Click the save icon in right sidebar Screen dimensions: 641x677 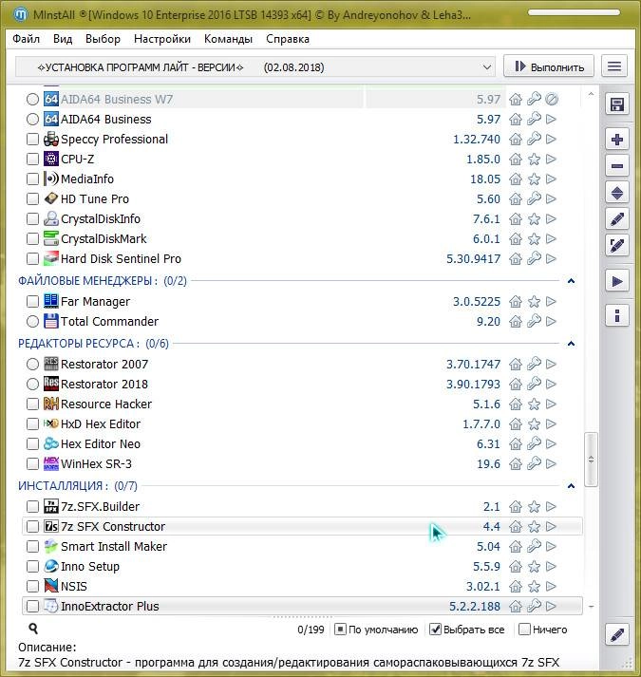tap(617, 104)
